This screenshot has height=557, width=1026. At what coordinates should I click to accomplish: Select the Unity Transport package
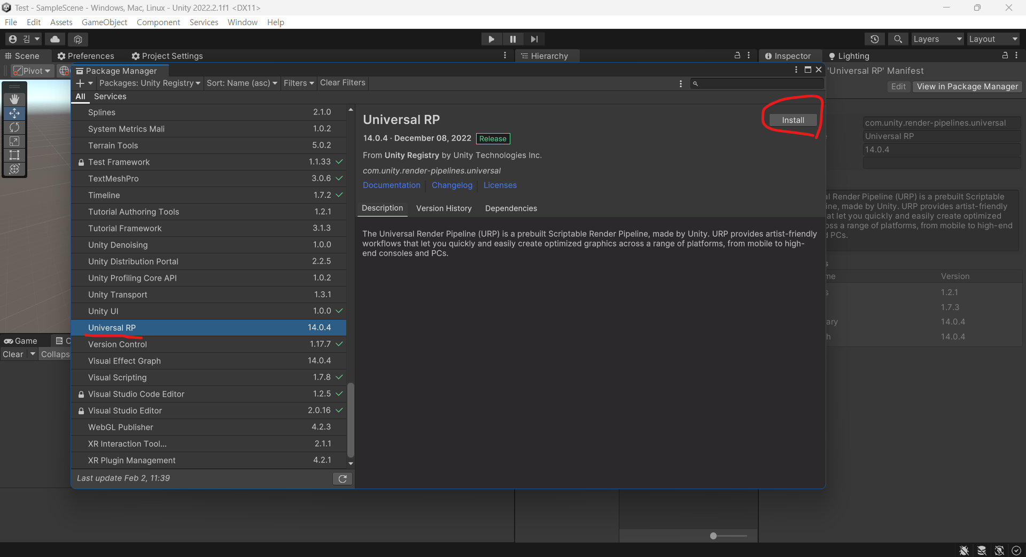[209, 295]
